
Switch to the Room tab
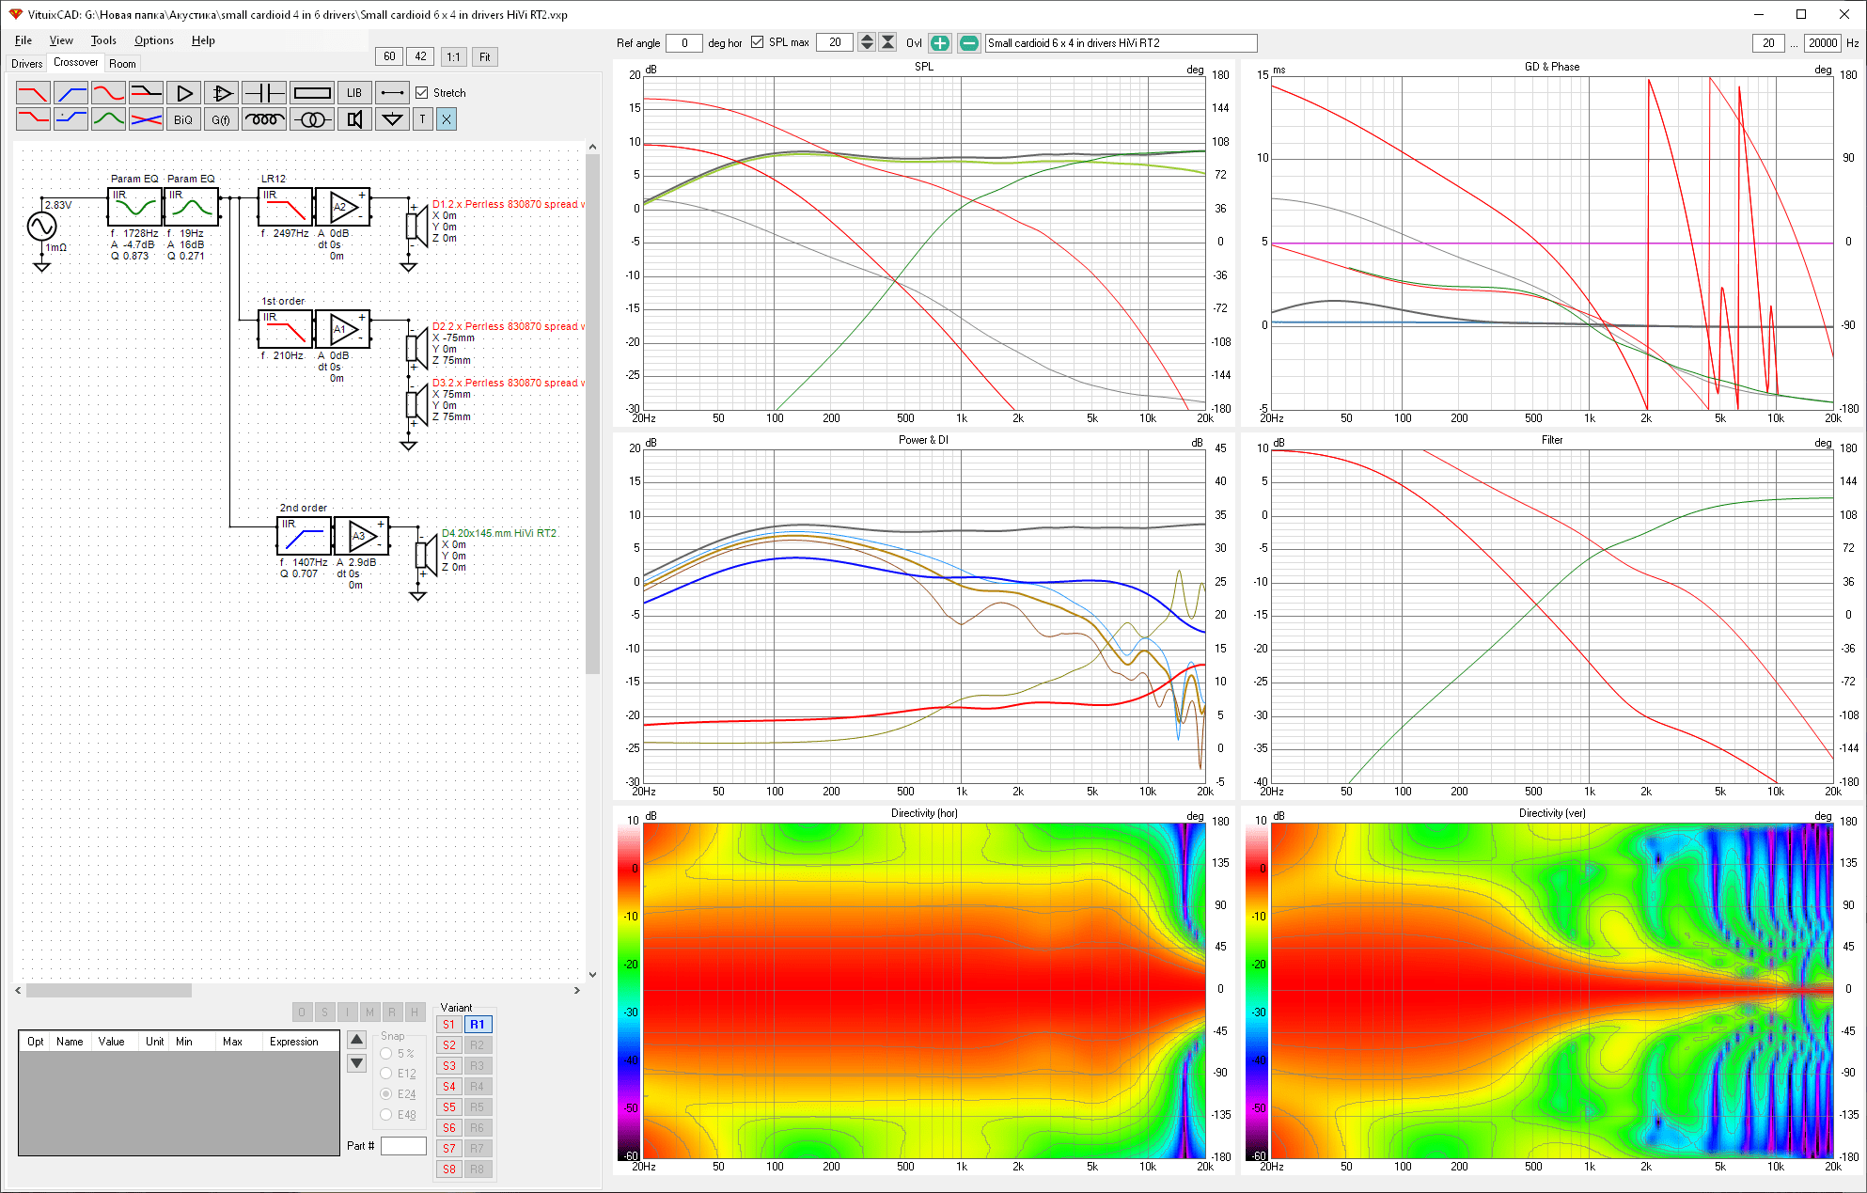click(122, 64)
